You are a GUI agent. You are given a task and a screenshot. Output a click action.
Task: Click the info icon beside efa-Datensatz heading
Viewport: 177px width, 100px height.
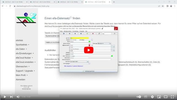71,17
